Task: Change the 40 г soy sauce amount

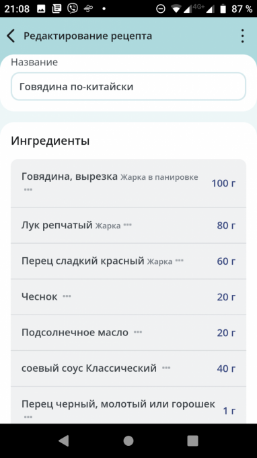Action: pyautogui.click(x=226, y=368)
